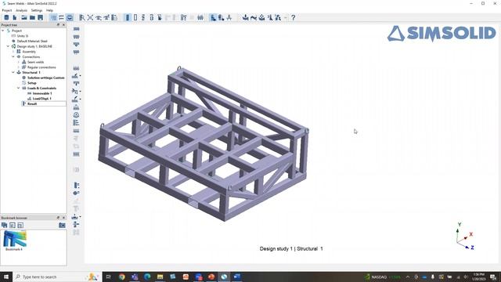Click the Regular connections tree icon
Screen dimensions: 501x282
(24, 67)
